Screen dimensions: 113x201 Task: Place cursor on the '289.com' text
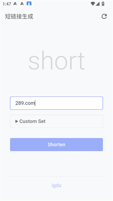pyautogui.click(x=25, y=103)
